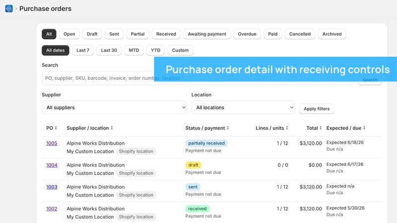Open purchase order 1002
Viewport: 397px width, 223px height.
52,209
